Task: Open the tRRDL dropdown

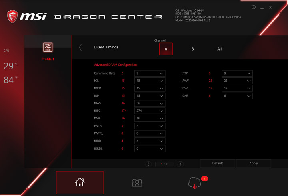Action: [150, 149]
